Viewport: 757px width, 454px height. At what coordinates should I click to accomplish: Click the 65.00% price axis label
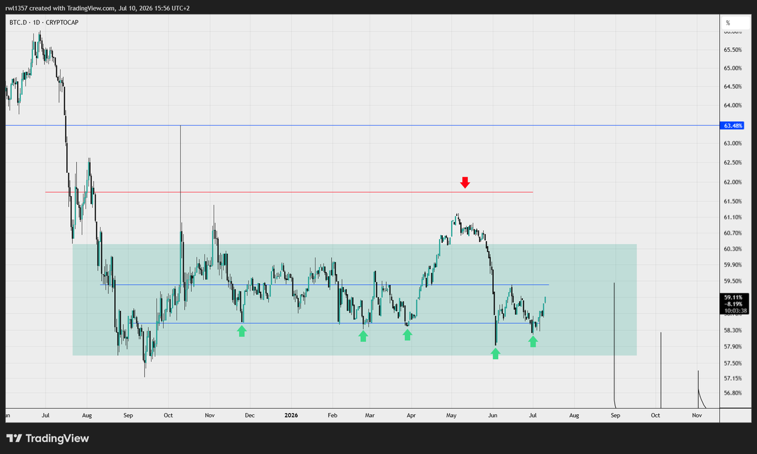733,67
